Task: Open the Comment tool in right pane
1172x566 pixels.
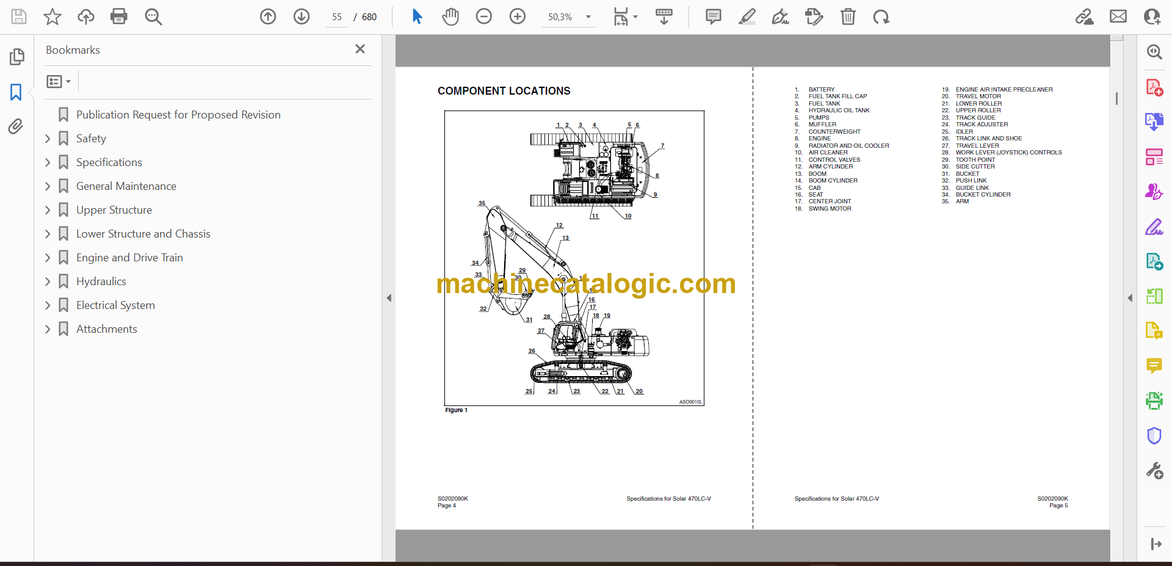Action: click(x=1154, y=366)
